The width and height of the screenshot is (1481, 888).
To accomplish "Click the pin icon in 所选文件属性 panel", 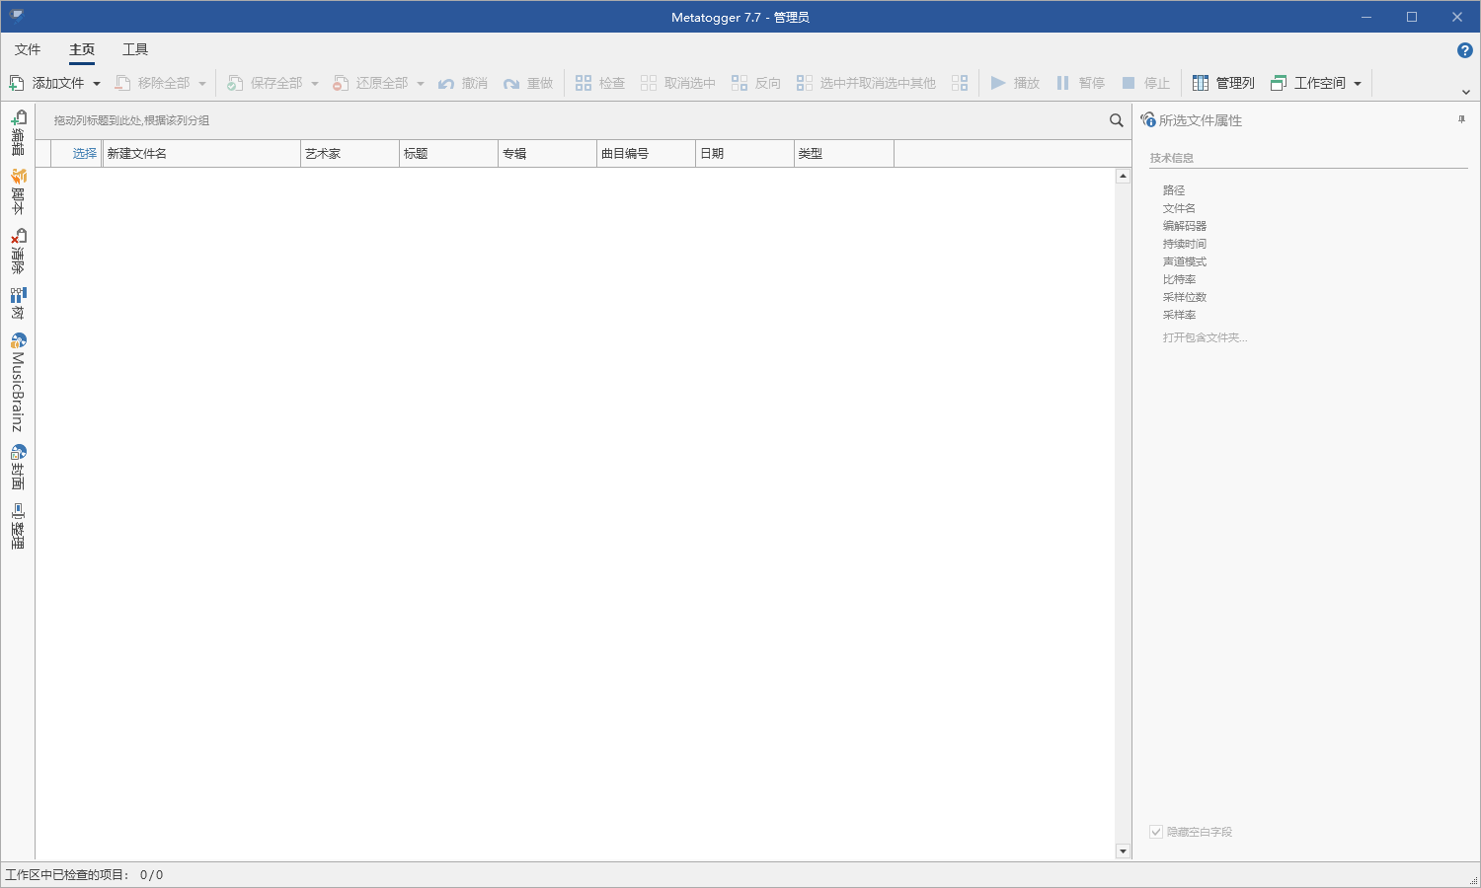I will click(1461, 120).
